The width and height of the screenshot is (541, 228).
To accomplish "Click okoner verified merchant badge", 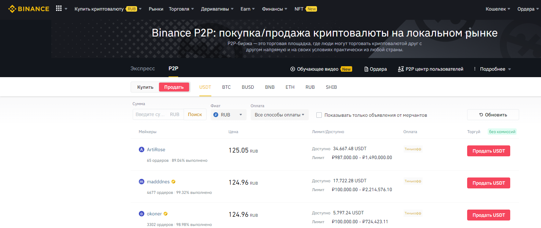I will point(166,214).
